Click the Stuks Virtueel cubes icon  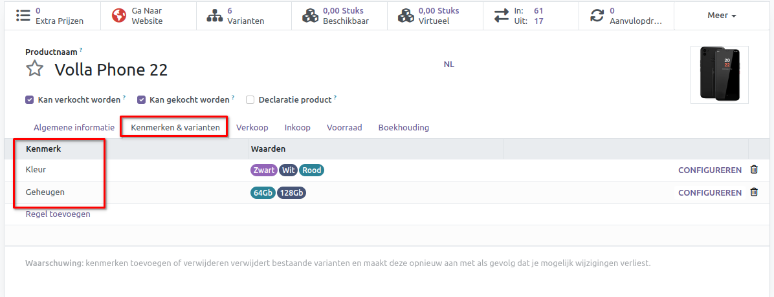point(406,15)
